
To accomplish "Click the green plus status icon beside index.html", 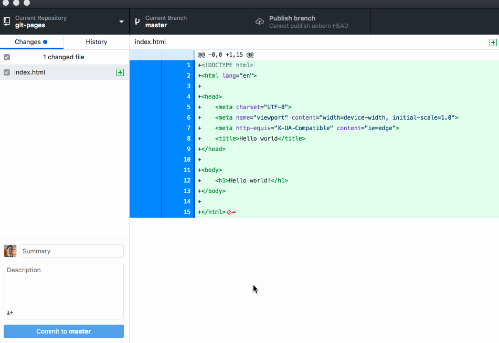I will click(x=120, y=72).
